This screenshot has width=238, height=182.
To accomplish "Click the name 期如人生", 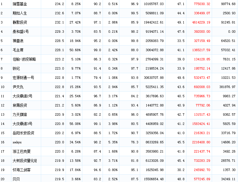I will pos(20,13).
